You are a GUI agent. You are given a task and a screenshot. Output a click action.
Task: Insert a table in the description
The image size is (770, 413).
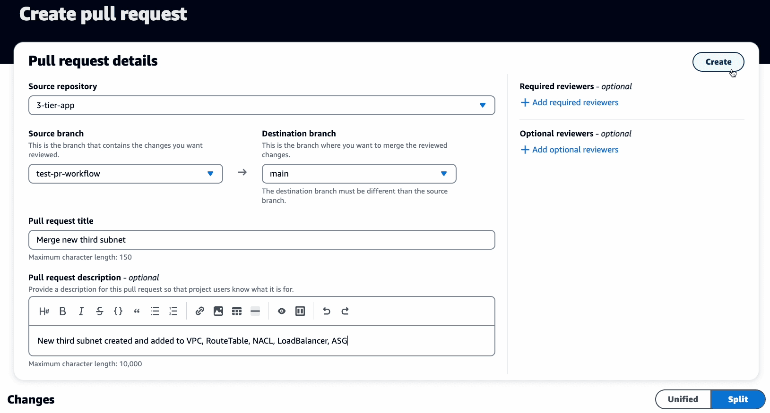coord(237,311)
